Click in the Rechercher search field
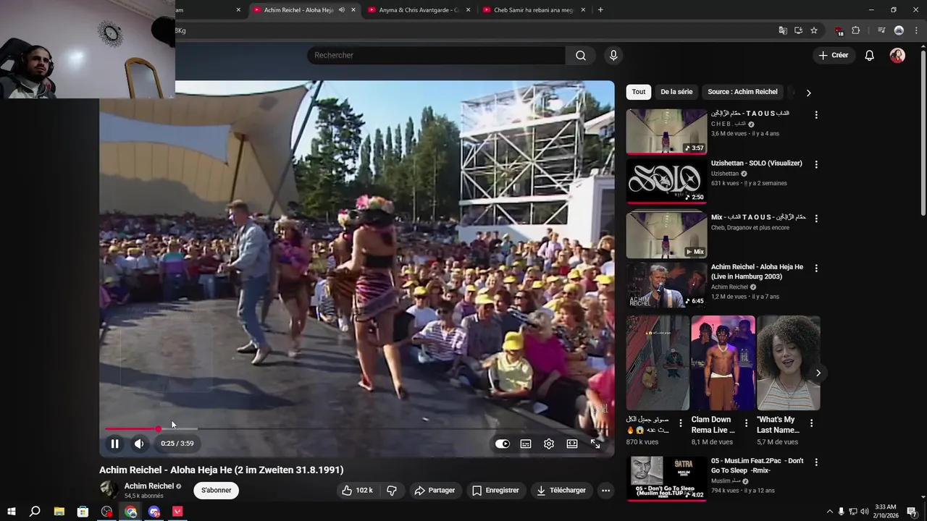 coord(437,55)
